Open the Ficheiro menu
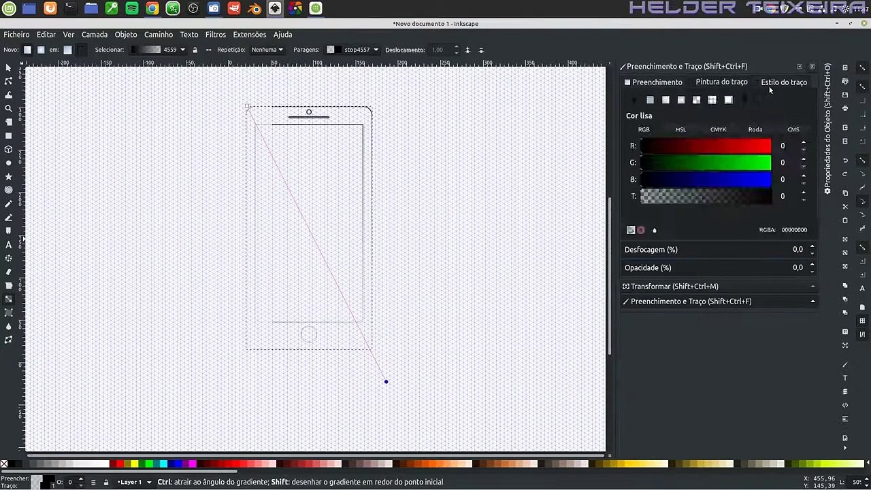 16,35
